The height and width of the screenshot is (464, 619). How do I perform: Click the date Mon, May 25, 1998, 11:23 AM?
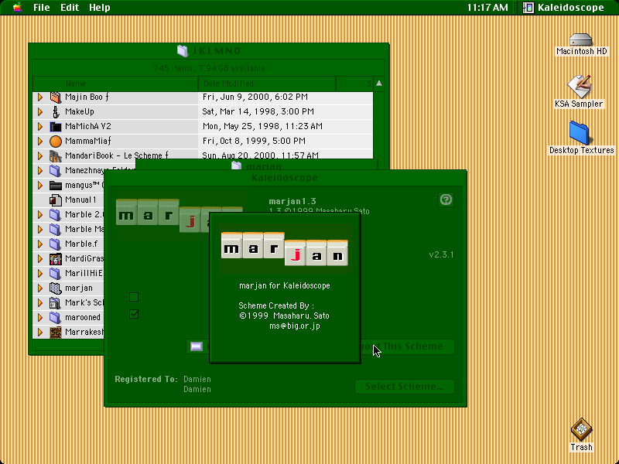pos(262,126)
